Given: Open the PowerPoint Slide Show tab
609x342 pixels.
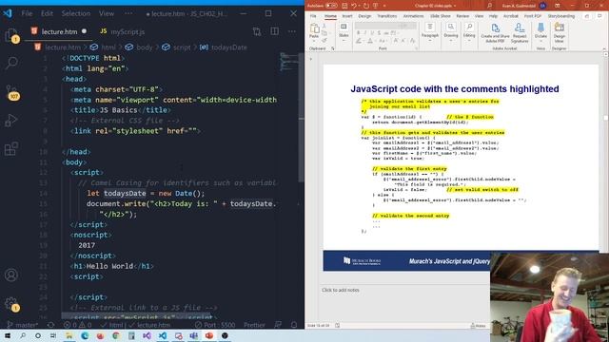Looking at the screenshot, I should click(x=441, y=16).
